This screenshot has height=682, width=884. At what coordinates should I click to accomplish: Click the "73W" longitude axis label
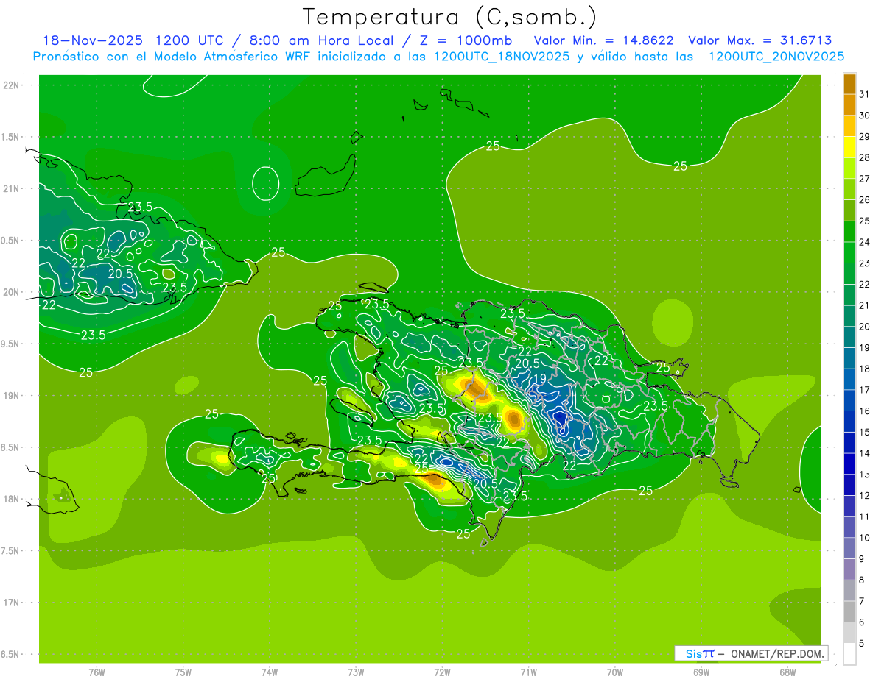(x=356, y=672)
